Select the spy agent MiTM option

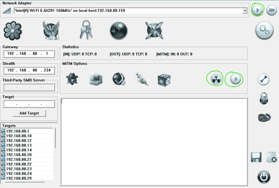tap(72, 79)
